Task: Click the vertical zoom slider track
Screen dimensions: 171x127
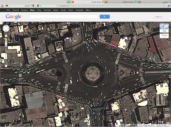Action: pyautogui.click(x=6, y=54)
